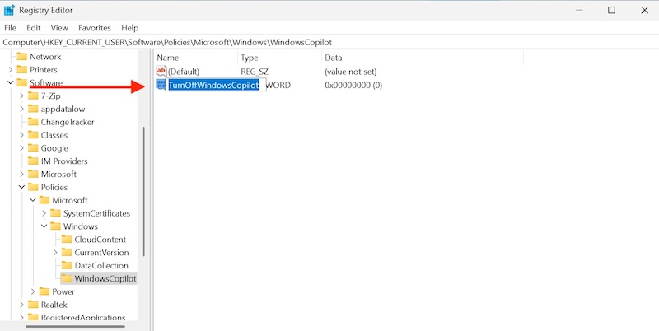Click the Windows folder icon
This screenshot has height=331, width=659.
click(55, 226)
